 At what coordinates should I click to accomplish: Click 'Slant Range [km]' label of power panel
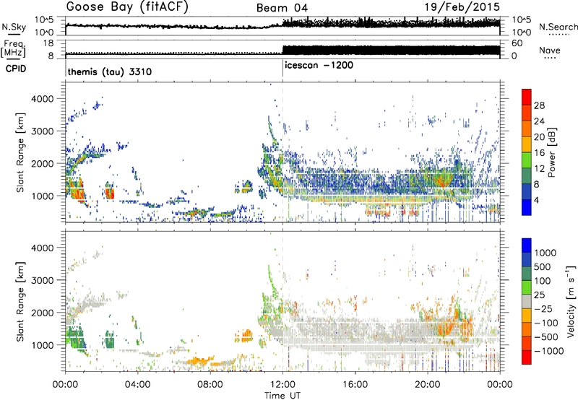(x=20, y=152)
